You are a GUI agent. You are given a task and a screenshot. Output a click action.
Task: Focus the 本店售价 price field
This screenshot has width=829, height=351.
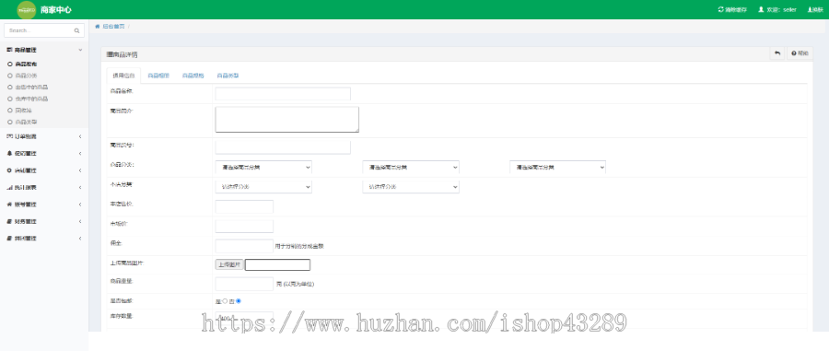tap(244, 206)
